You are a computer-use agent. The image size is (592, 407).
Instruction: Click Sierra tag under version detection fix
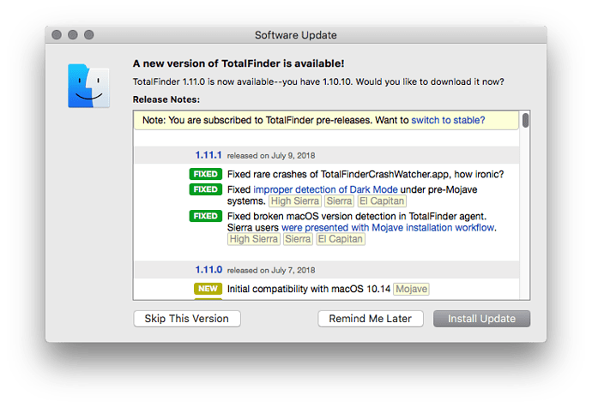coord(298,239)
